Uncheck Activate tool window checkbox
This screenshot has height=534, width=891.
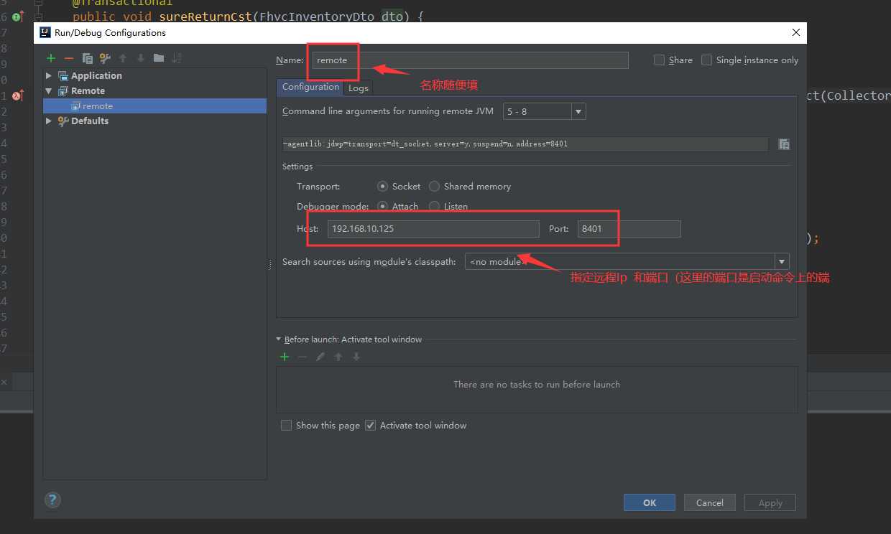pyautogui.click(x=371, y=425)
